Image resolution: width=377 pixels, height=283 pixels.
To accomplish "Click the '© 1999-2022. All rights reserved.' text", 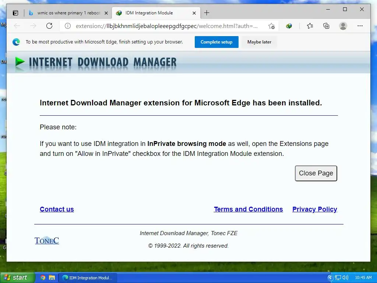I will tap(188, 246).
